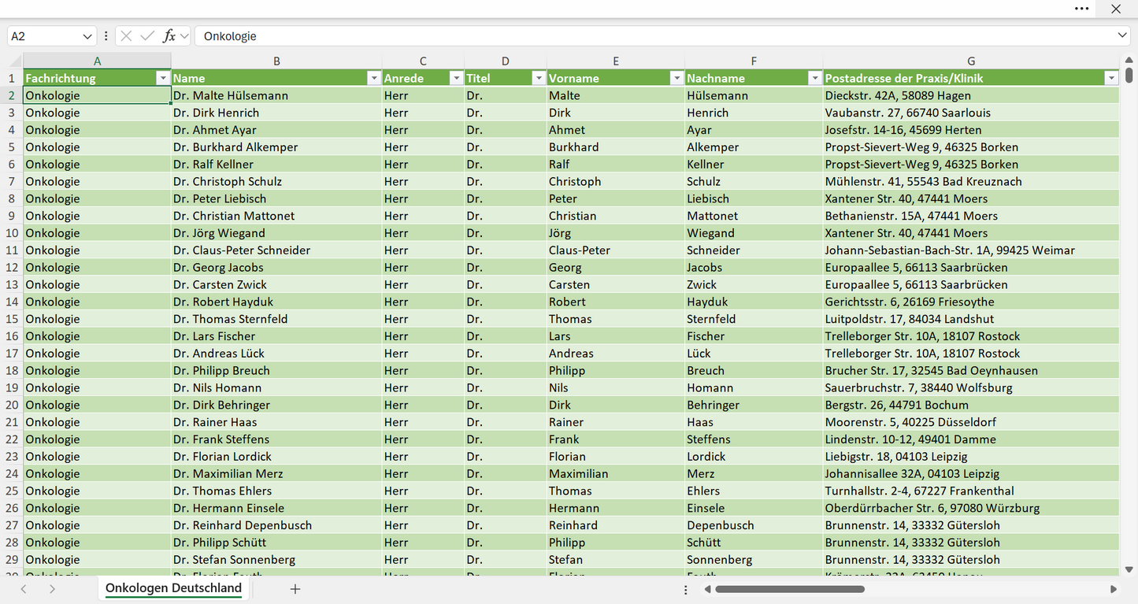Select cell Dr. Reinhard Depenbusch

coord(276,525)
